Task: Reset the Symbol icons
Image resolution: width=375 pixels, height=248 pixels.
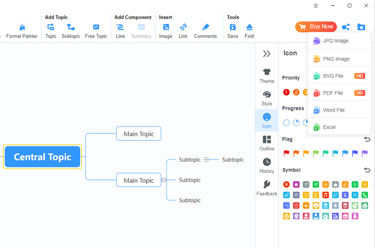Action: point(367,170)
